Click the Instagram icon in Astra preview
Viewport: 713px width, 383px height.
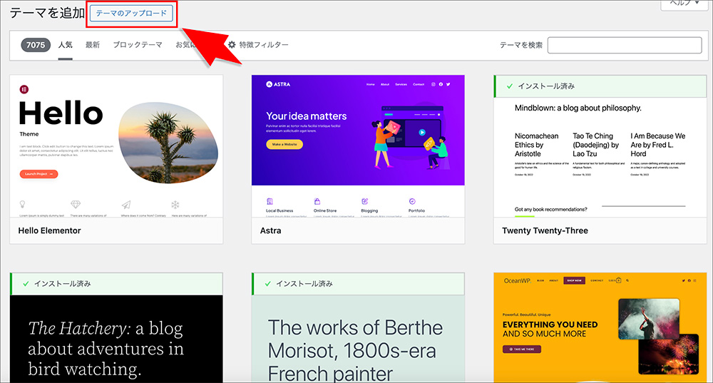tap(434, 84)
